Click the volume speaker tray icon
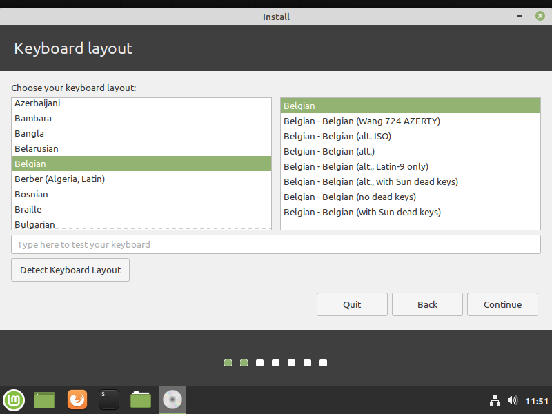 point(513,400)
